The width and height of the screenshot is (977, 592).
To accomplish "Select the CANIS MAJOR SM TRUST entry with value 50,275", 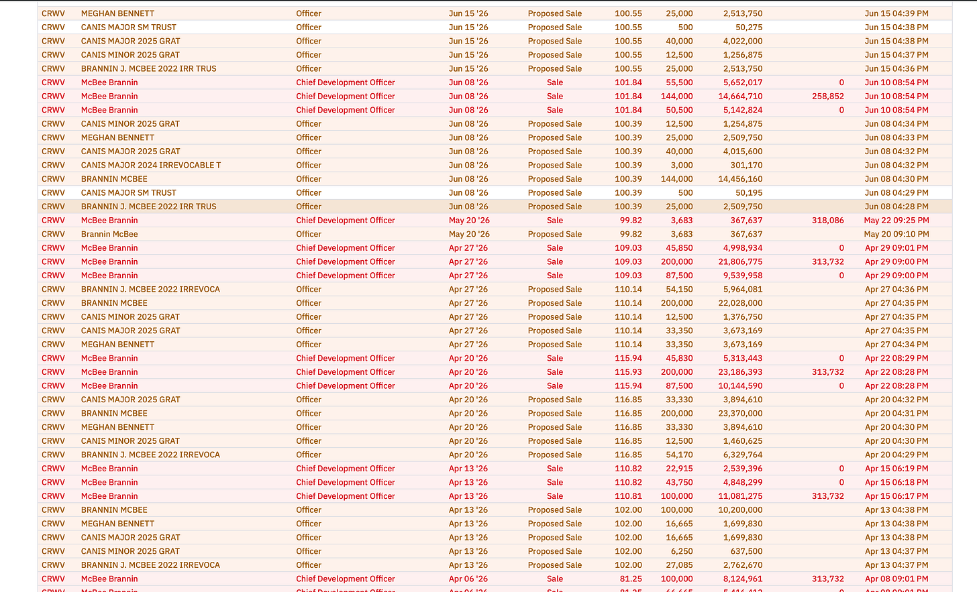I will pyautogui.click(x=129, y=27).
